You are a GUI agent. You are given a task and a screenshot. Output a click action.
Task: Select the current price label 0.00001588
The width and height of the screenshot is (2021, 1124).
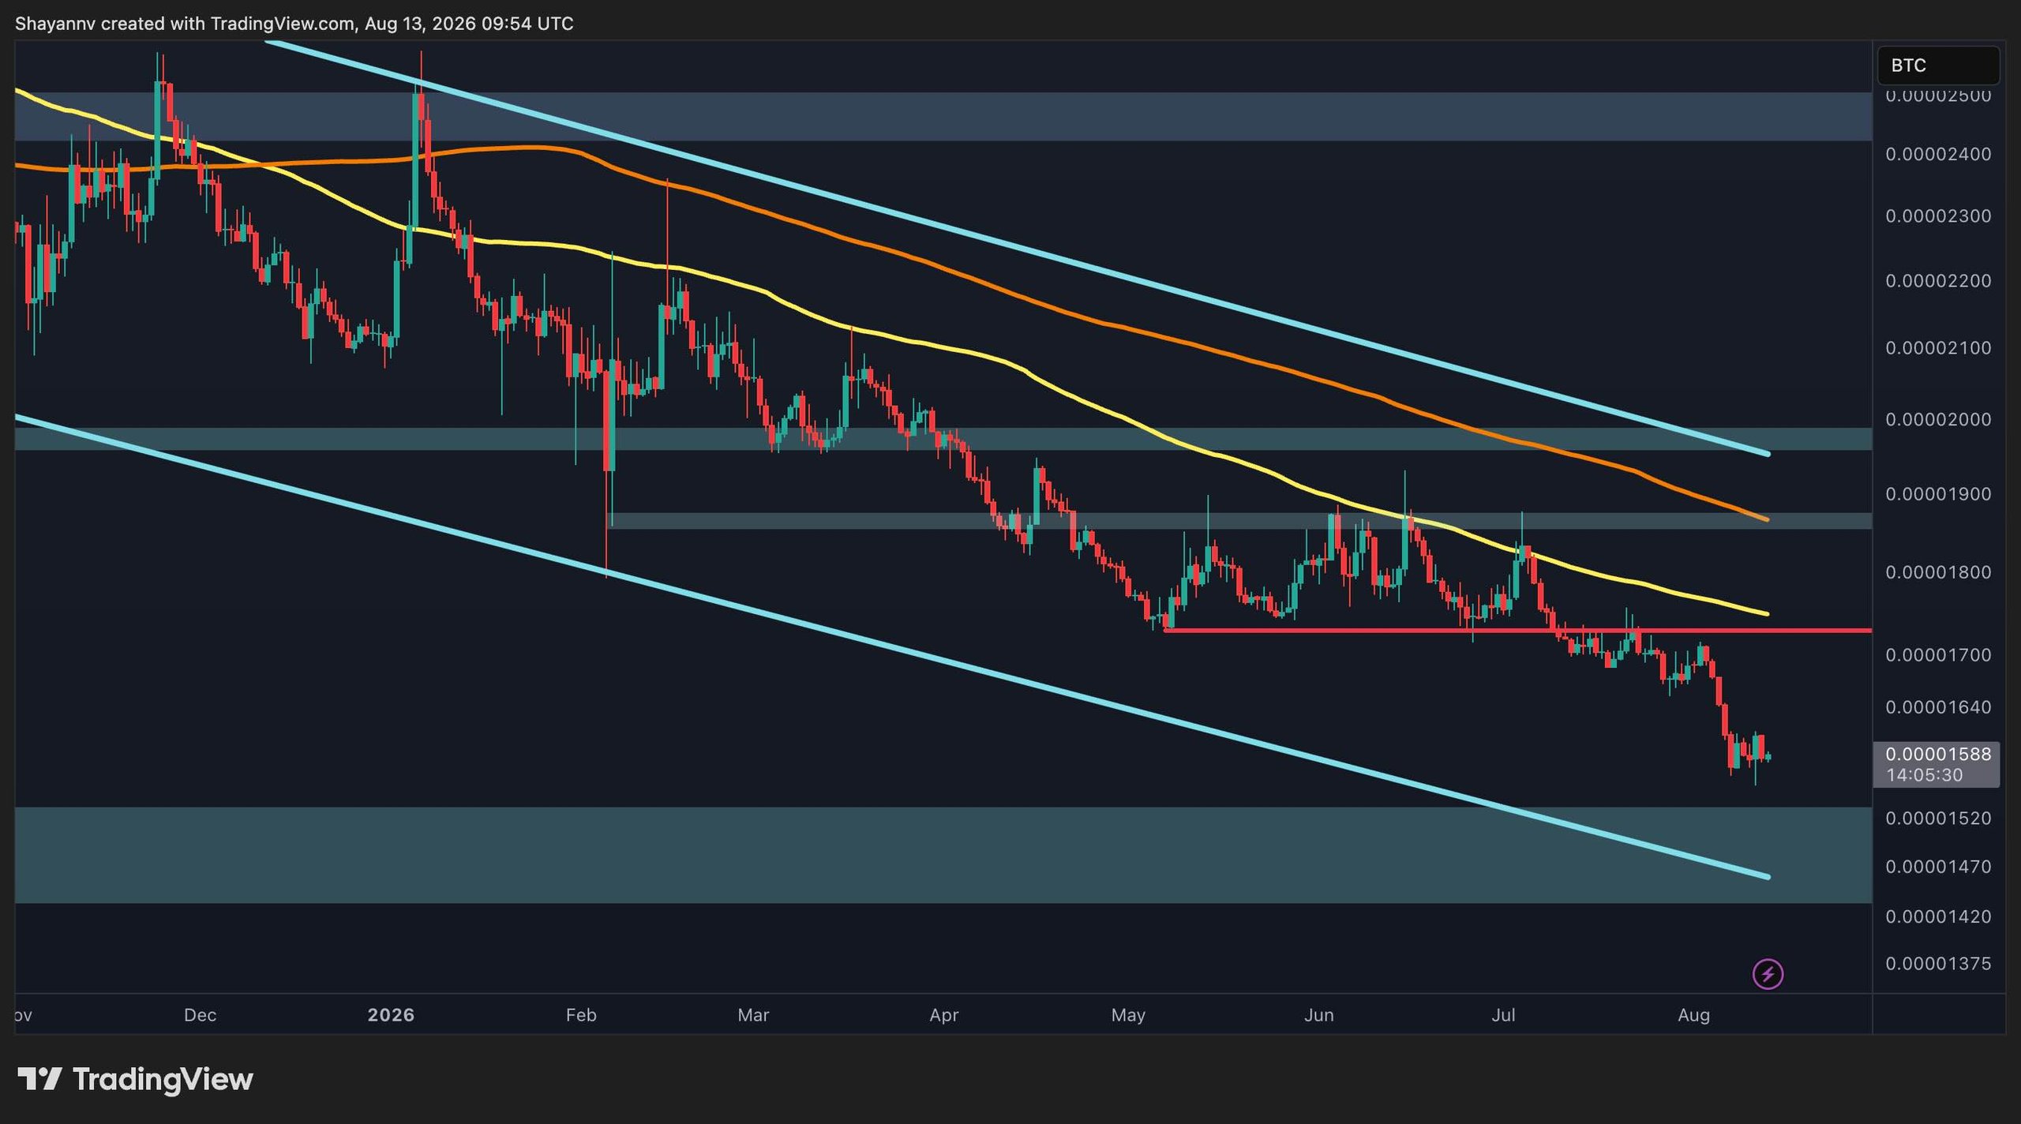point(1938,754)
